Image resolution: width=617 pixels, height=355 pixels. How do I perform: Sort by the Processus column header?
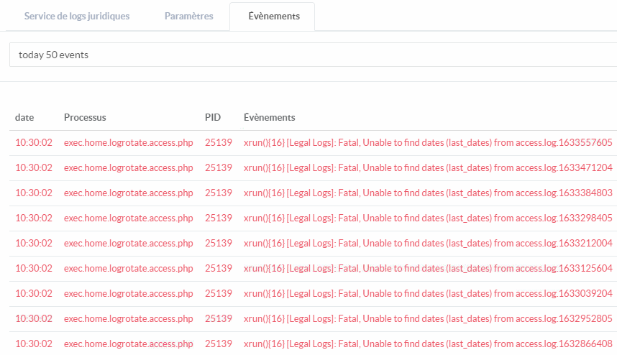click(x=85, y=118)
